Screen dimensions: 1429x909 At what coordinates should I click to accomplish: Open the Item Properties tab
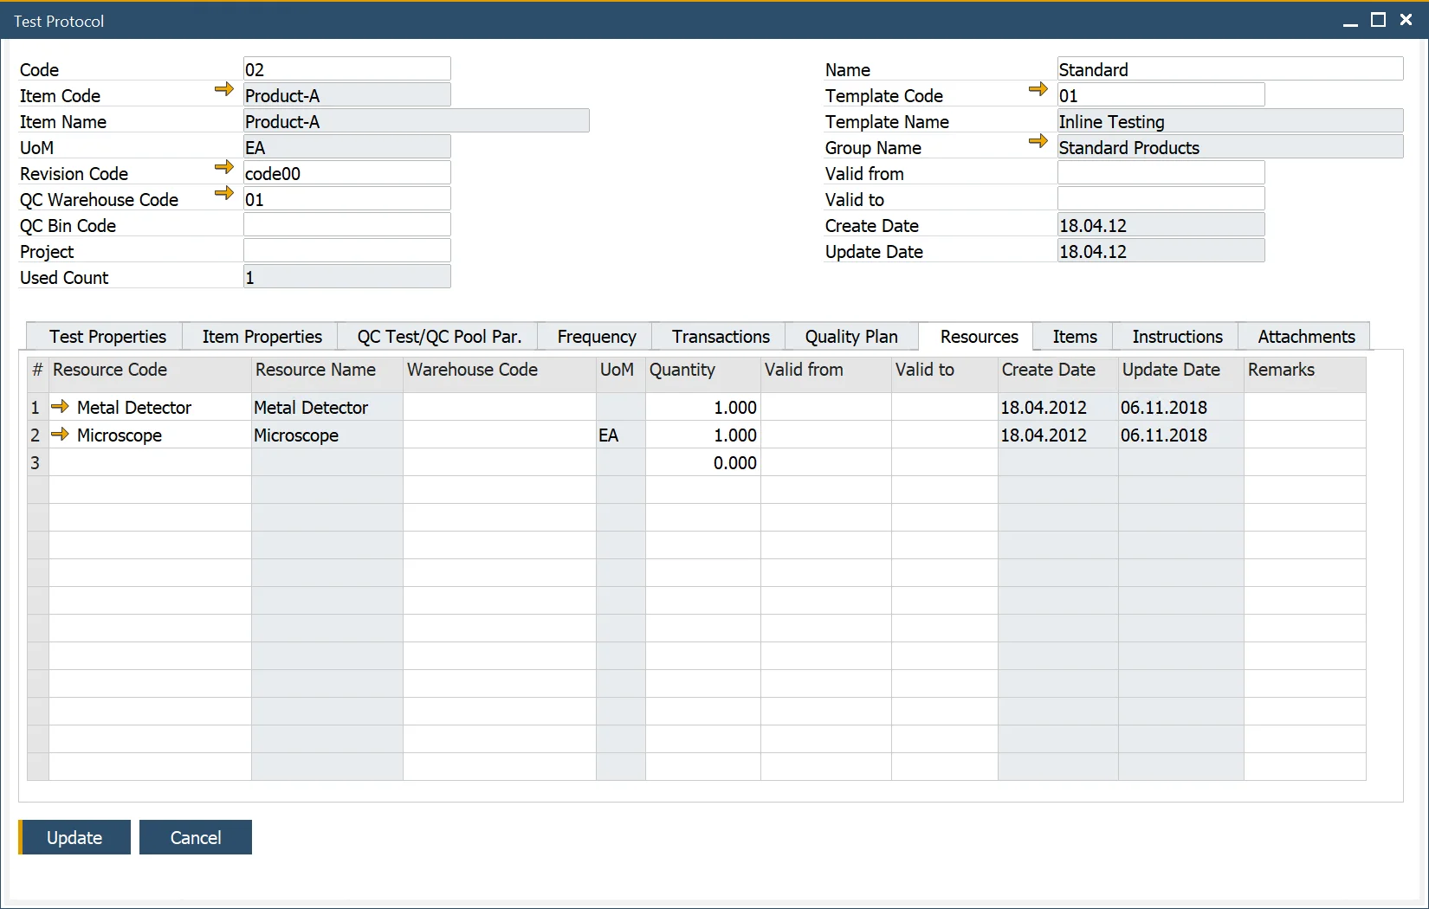coord(262,337)
